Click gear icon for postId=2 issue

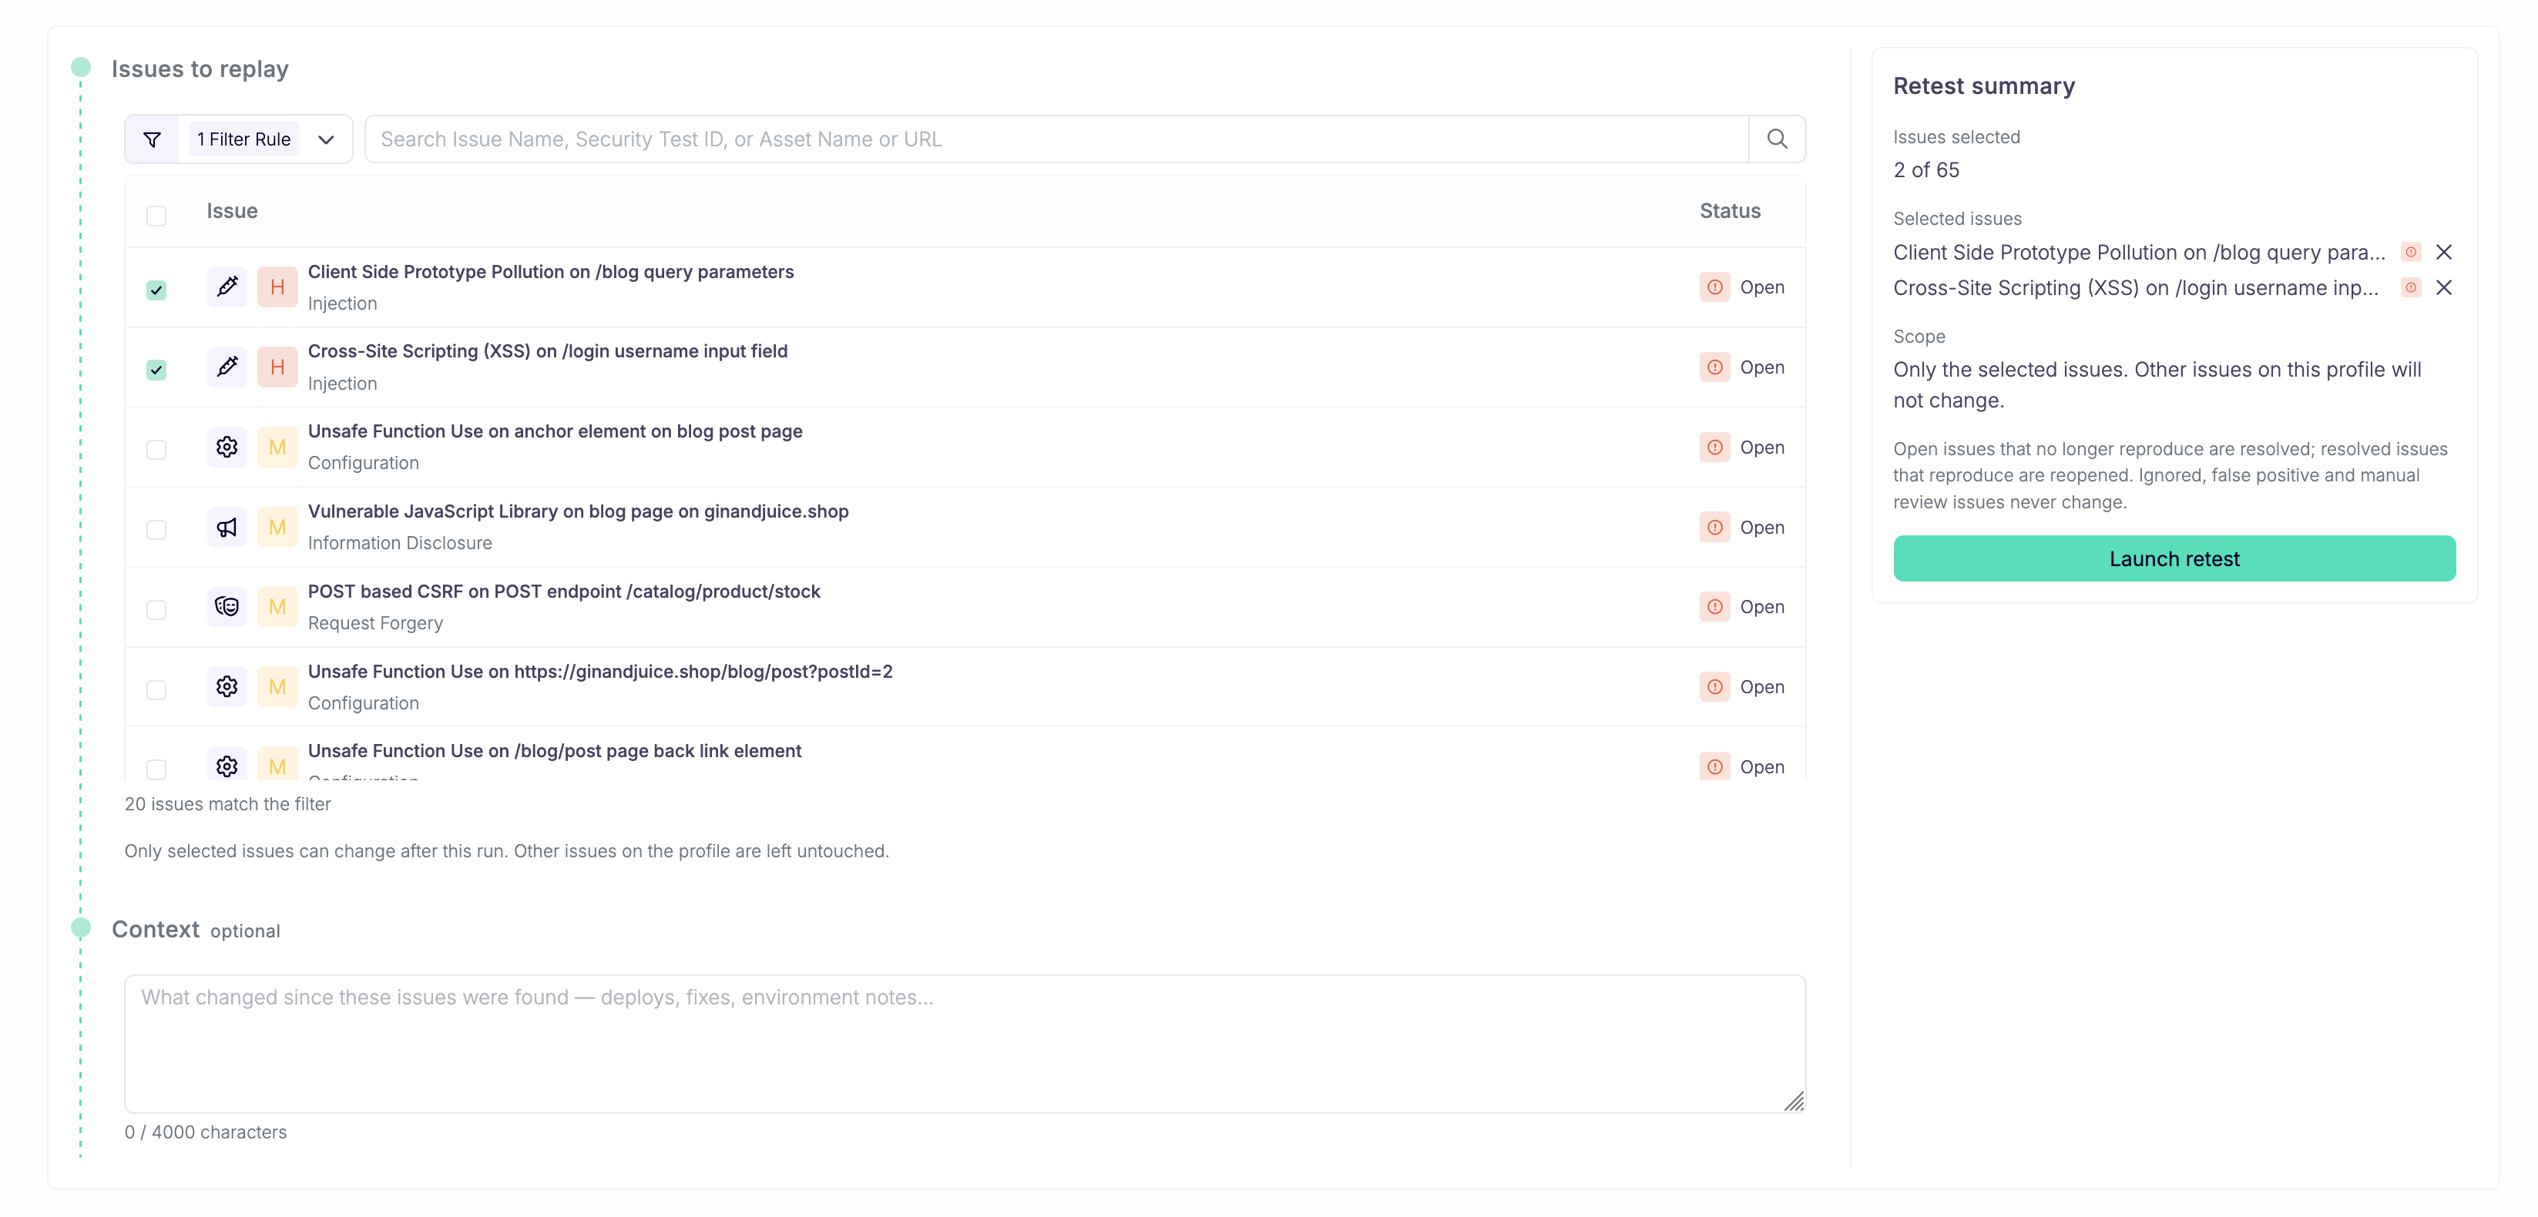227,686
